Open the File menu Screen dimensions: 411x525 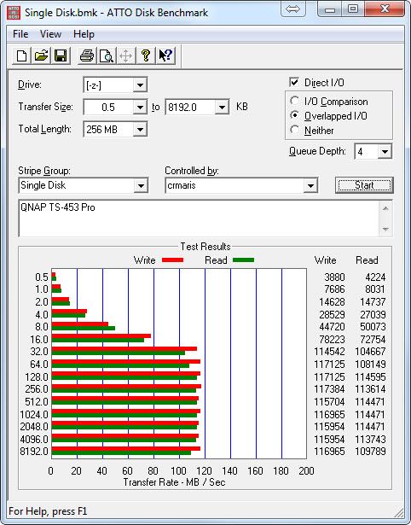pos(20,34)
